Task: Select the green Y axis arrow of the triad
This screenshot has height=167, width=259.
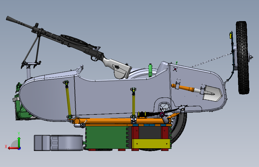Action: click(19, 142)
